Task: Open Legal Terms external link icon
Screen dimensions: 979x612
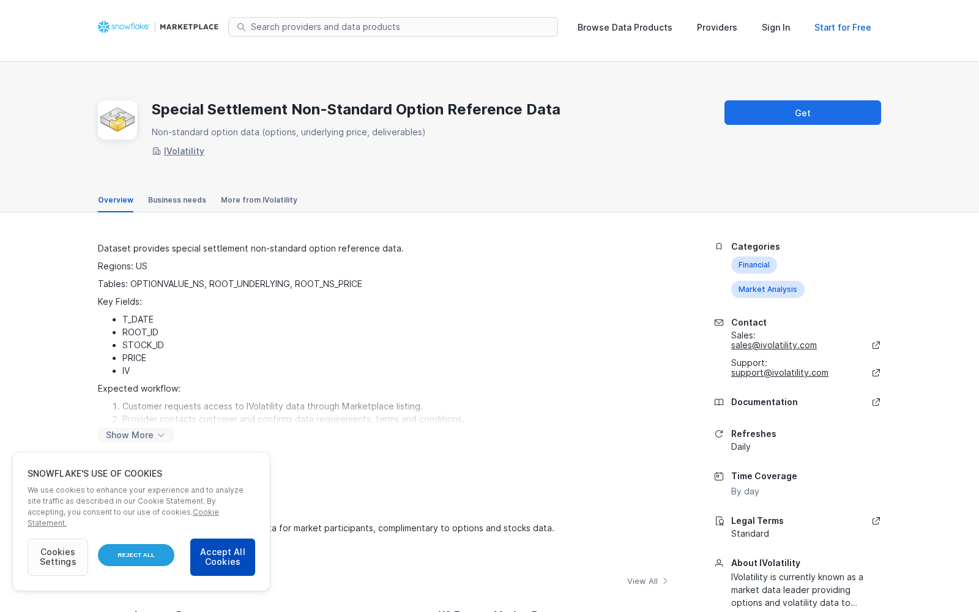Action: pos(876,521)
